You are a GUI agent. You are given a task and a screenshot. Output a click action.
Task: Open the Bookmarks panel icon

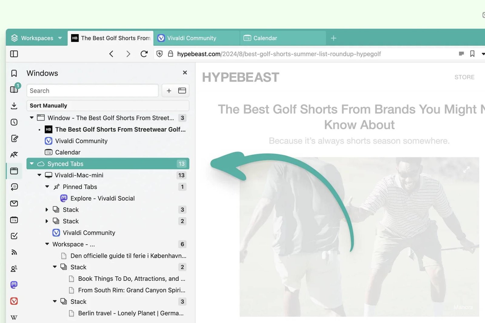click(x=14, y=73)
